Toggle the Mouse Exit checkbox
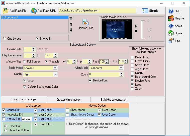The height and width of the screenshot is (136, 190). pyautogui.click(x=4, y=110)
